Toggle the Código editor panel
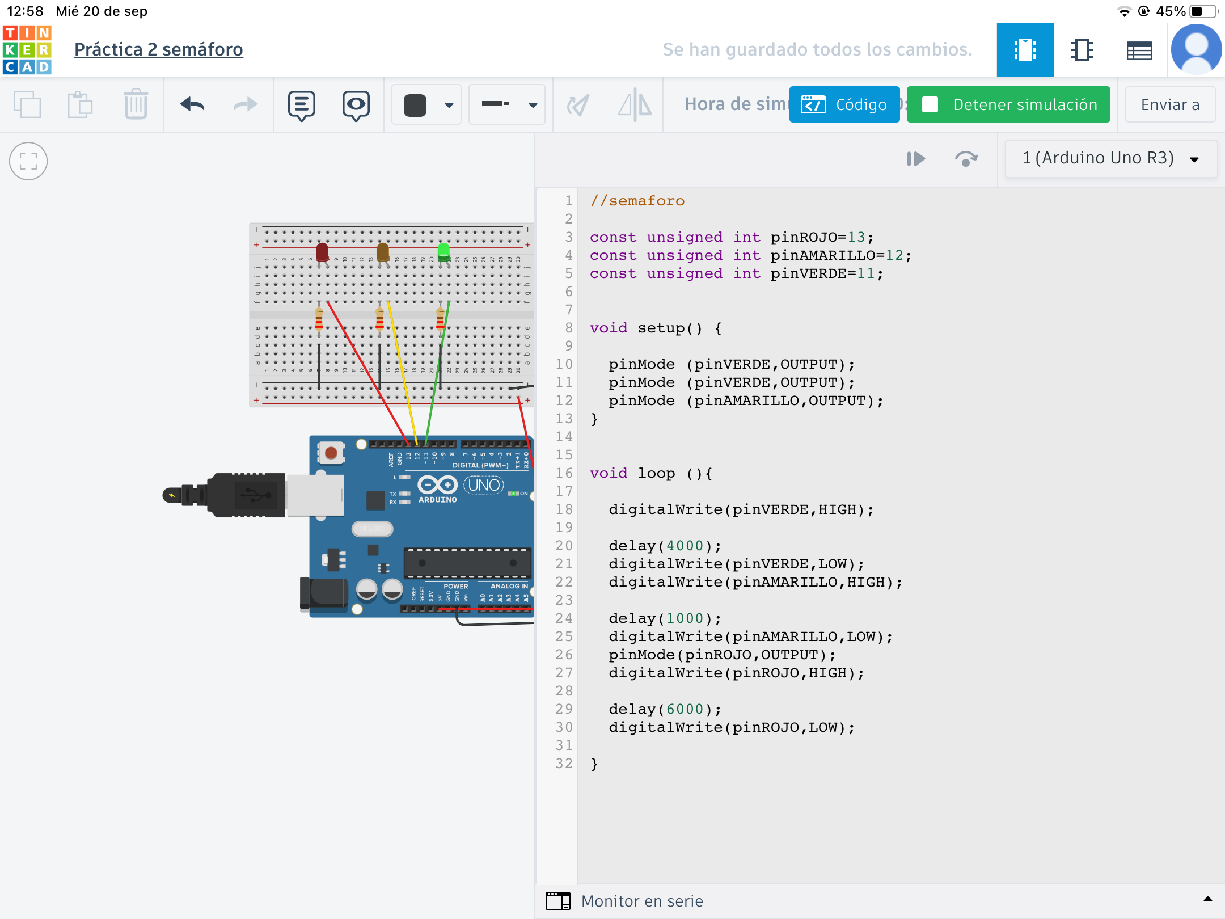Viewport: 1225px width, 919px height. click(x=844, y=104)
